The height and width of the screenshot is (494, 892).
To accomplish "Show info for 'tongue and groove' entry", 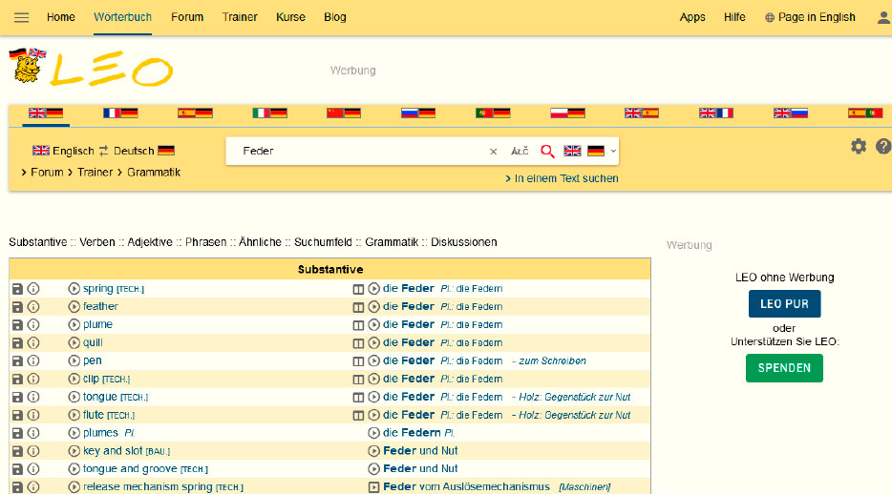I will [x=33, y=469].
